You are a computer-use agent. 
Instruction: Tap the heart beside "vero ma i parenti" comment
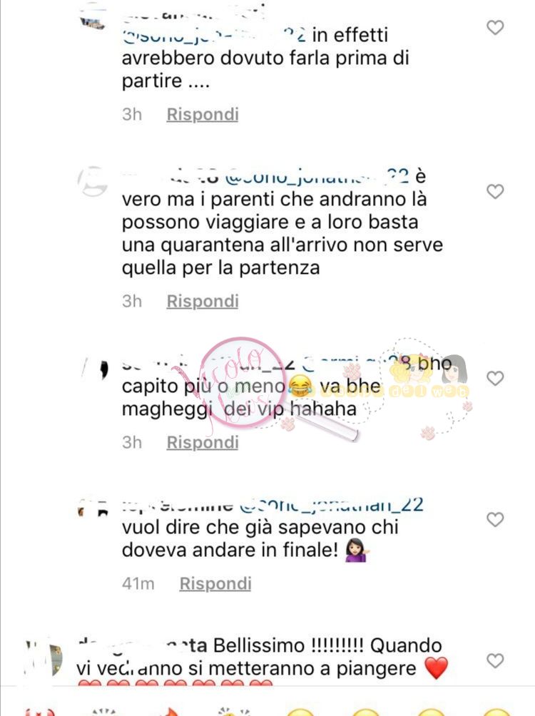(x=495, y=192)
